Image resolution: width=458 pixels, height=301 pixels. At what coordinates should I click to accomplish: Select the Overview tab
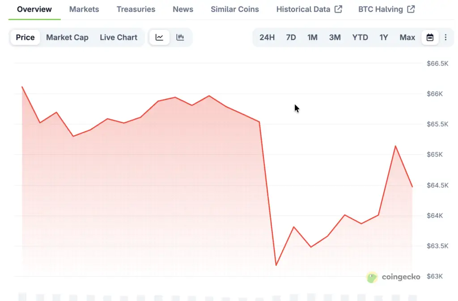pyautogui.click(x=34, y=9)
